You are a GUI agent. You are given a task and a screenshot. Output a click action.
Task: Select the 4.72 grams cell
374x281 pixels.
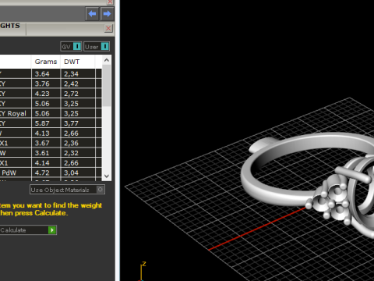46,173
